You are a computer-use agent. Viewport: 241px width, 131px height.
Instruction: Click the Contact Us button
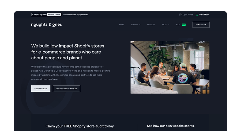coord(201,25)
